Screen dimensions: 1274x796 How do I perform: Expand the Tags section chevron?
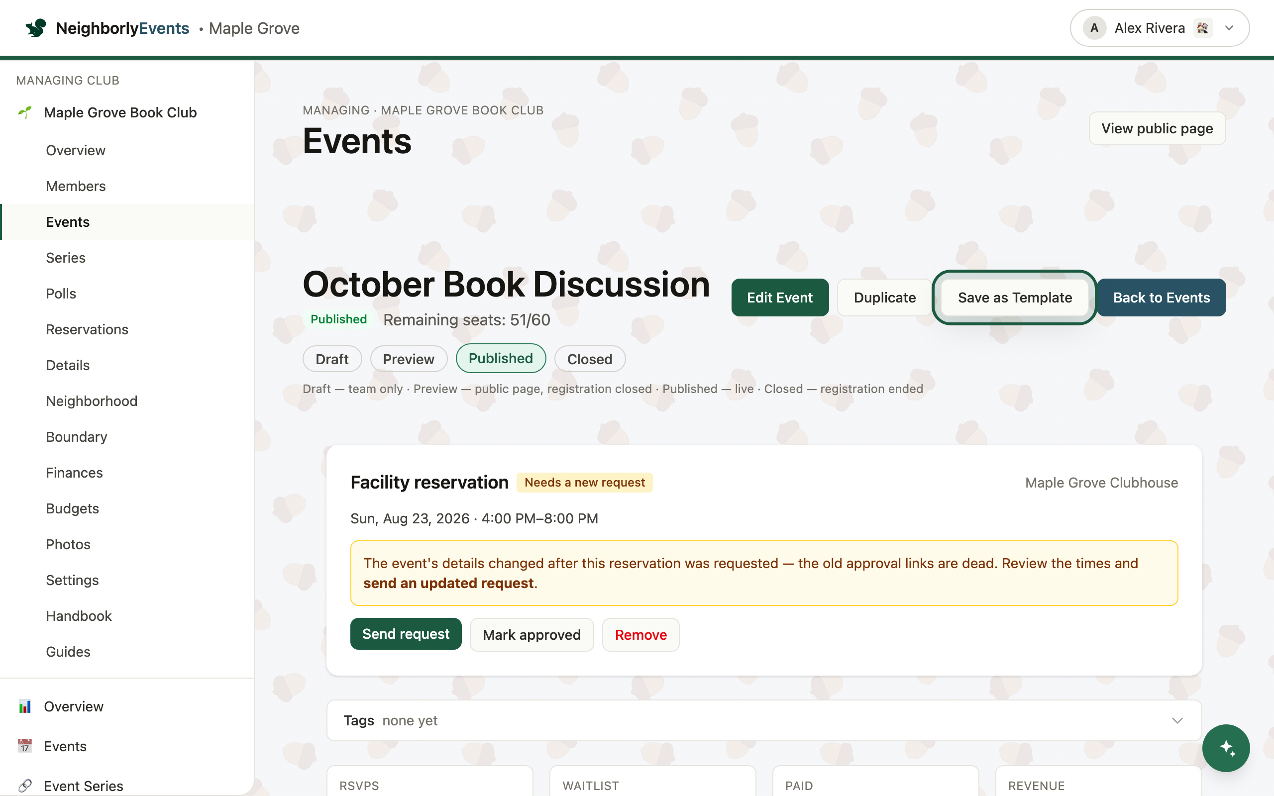coord(1177,720)
